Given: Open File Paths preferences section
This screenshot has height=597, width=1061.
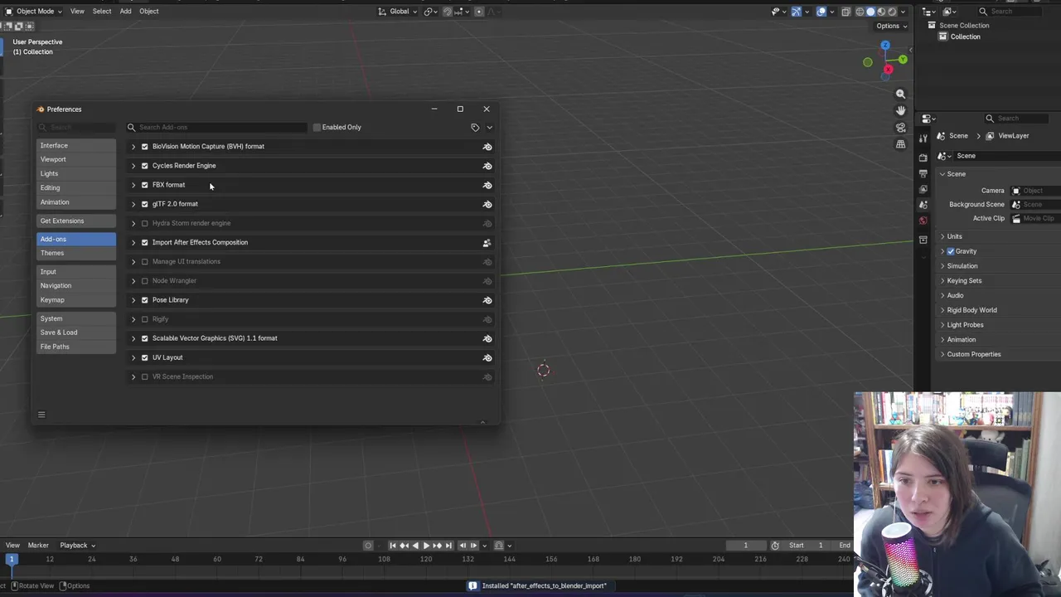Looking at the screenshot, I should coord(76,347).
